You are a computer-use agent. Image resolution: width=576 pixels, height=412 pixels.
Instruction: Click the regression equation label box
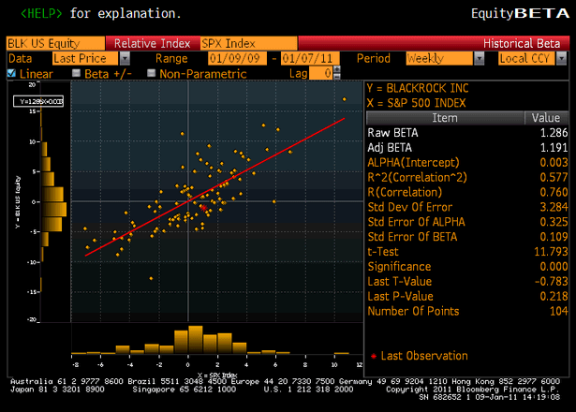pos(38,101)
